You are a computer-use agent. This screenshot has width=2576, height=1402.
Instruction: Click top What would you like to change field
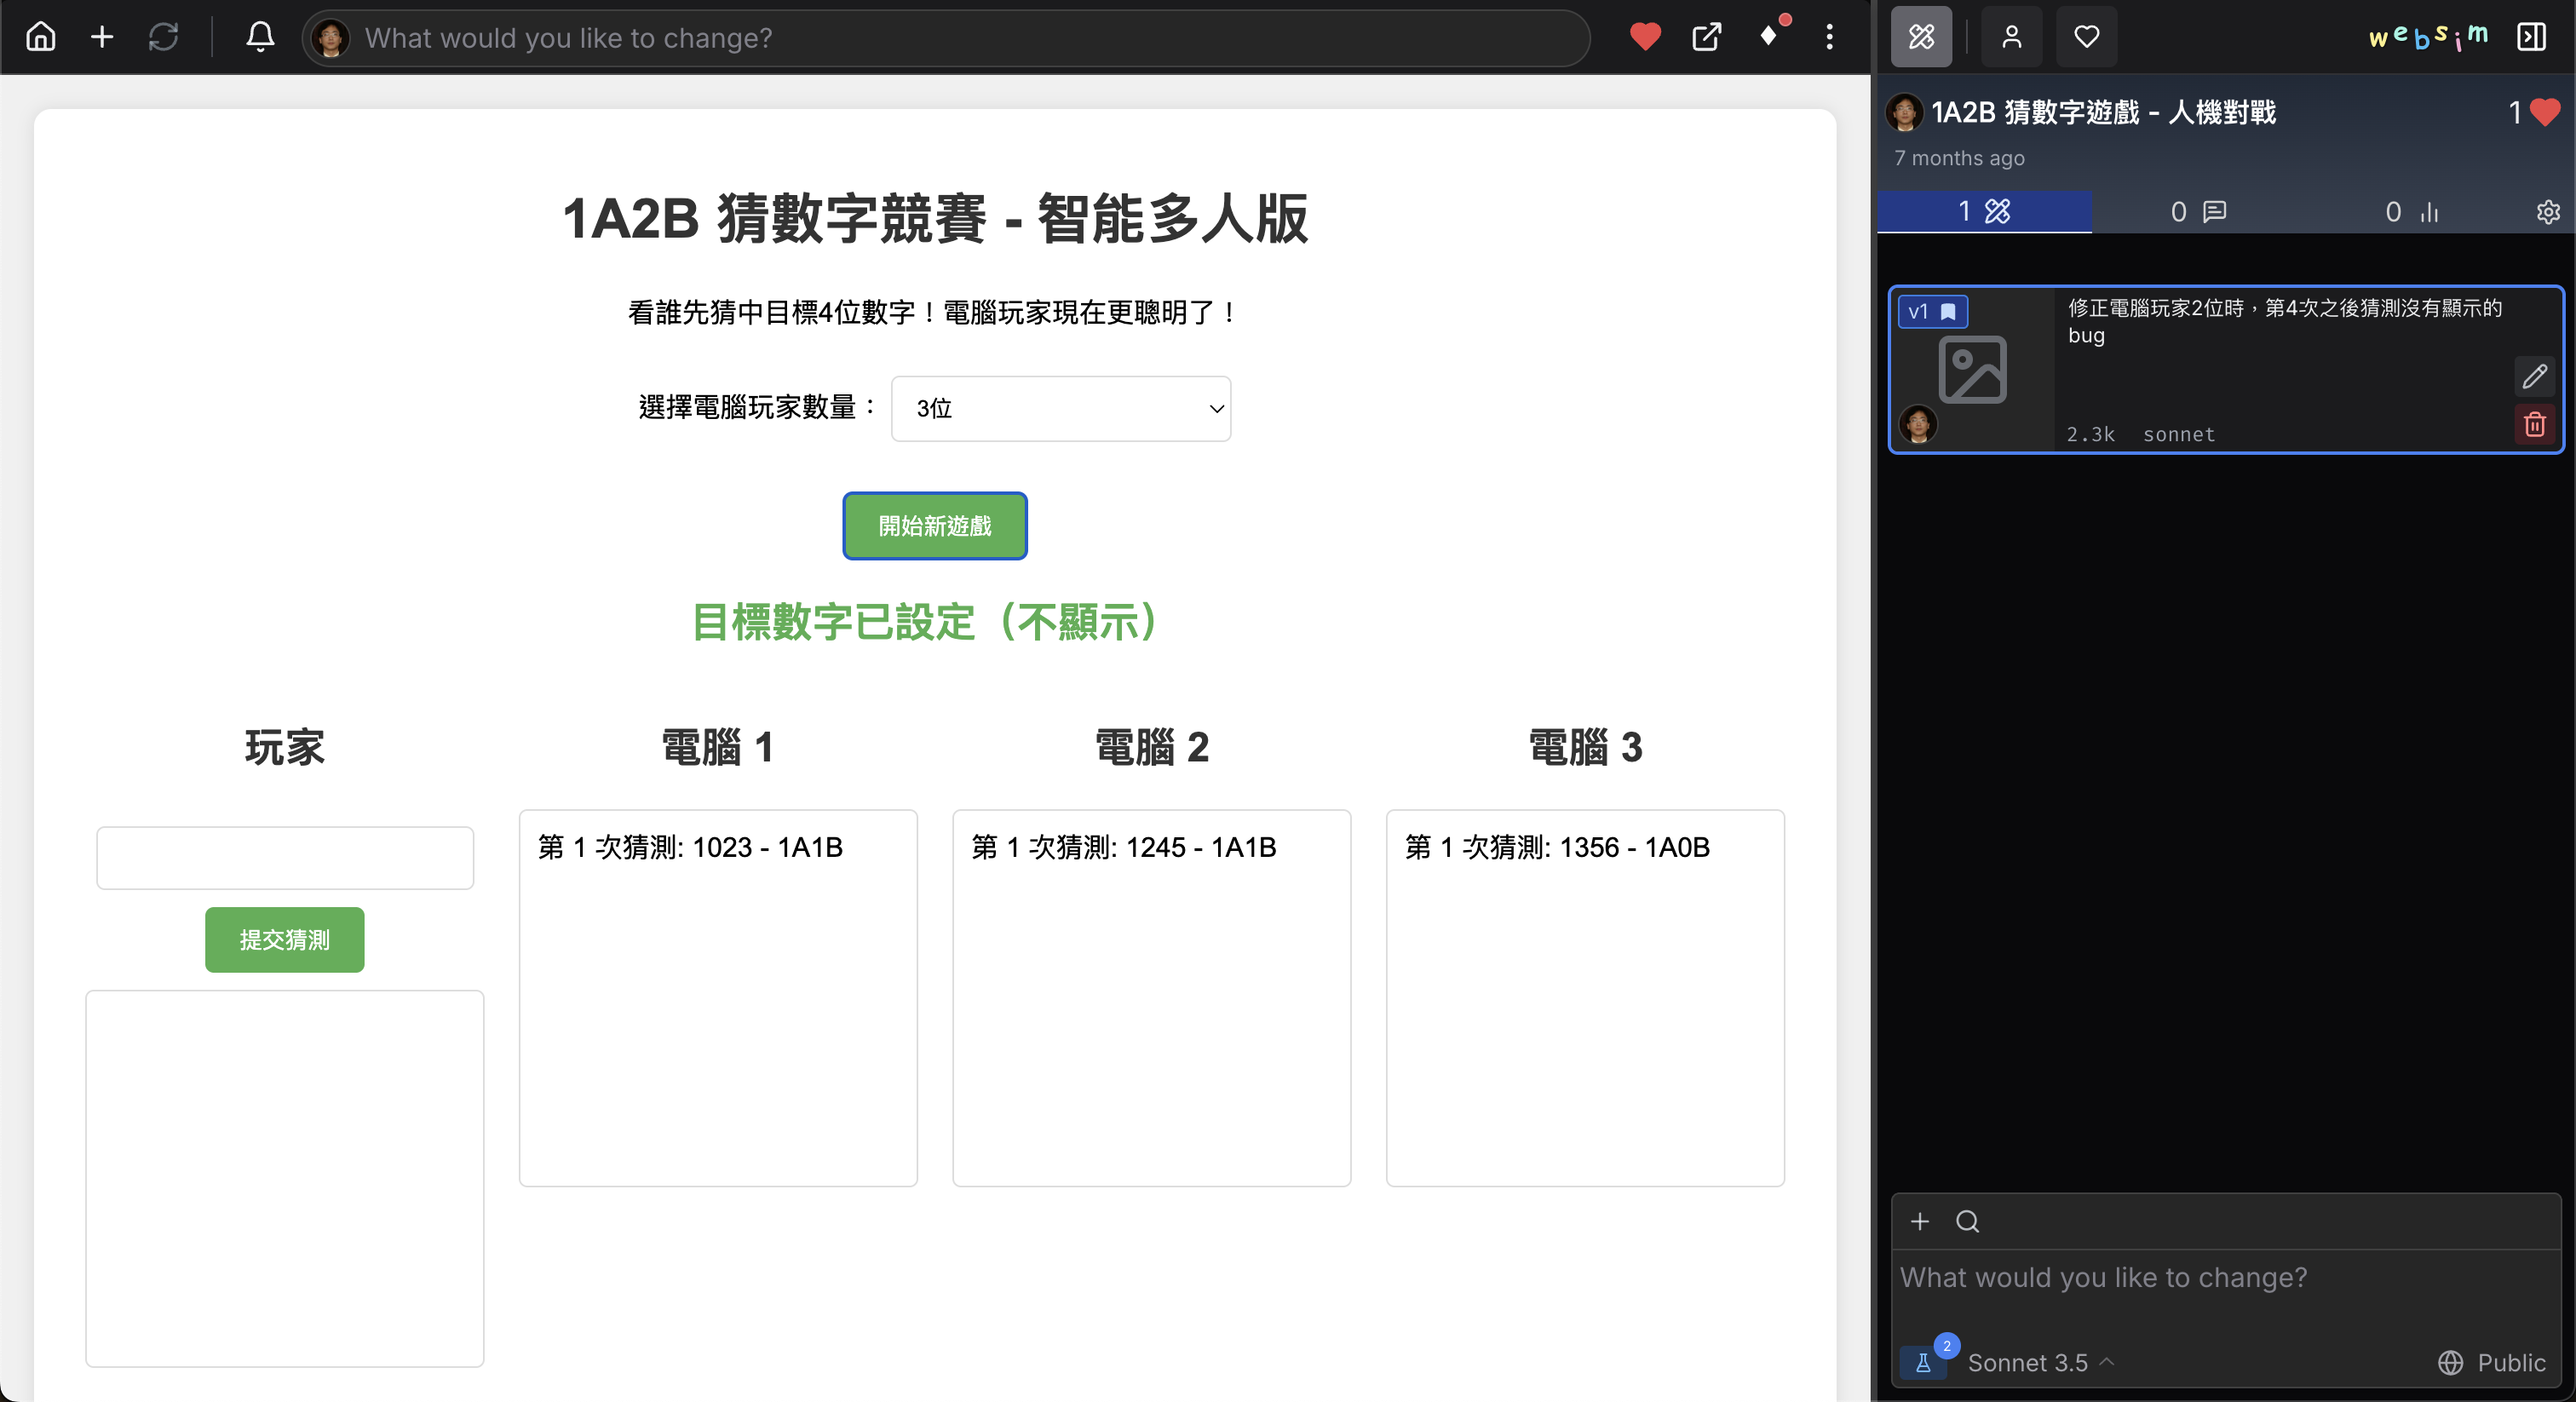pyautogui.click(x=945, y=38)
